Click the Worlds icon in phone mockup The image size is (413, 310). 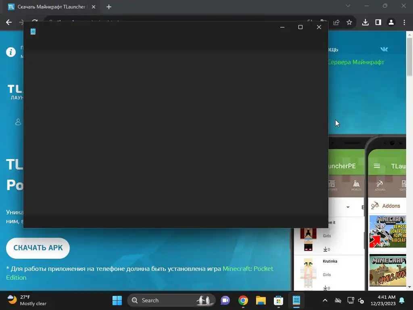click(x=356, y=185)
